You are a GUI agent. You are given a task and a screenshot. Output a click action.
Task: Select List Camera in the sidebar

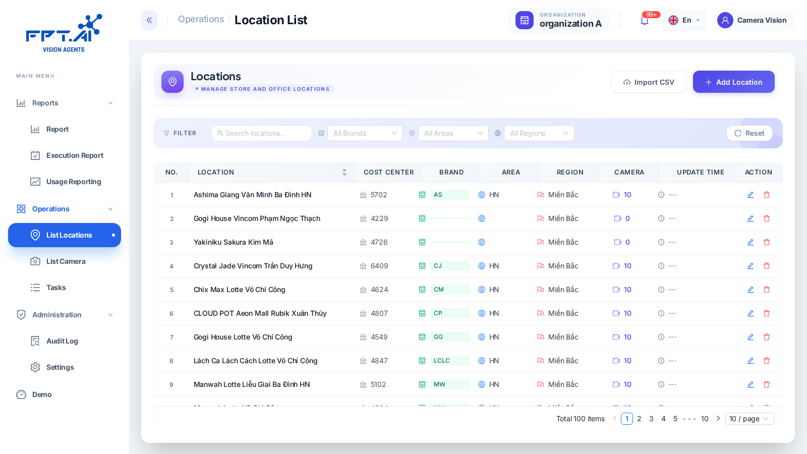coord(65,261)
